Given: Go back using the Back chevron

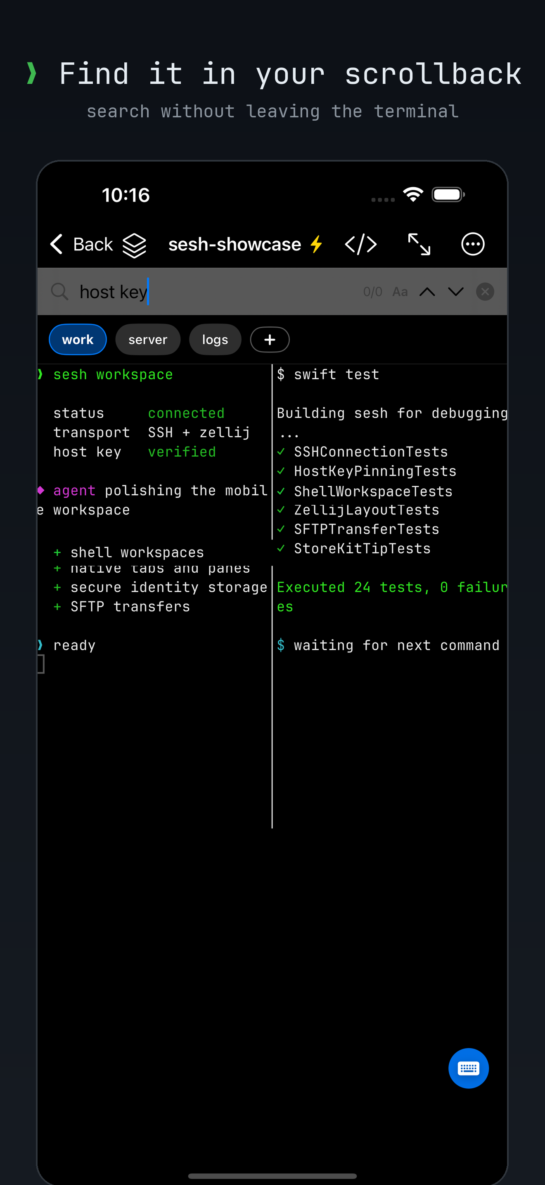Looking at the screenshot, I should click(81, 244).
